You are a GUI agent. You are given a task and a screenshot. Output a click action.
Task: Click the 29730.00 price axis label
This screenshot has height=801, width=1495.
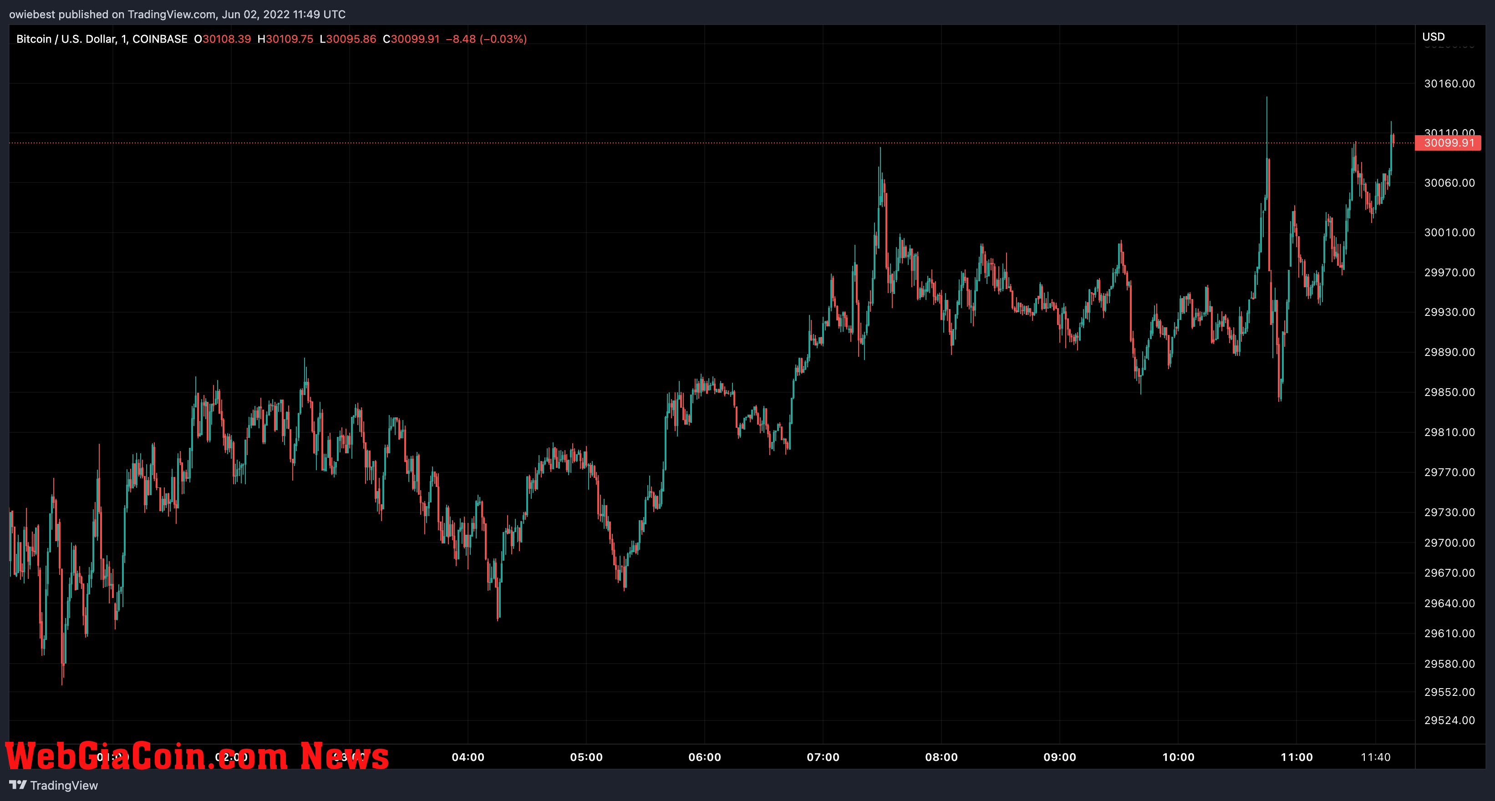point(1449,512)
